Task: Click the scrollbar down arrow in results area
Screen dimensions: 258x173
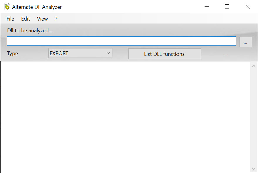Action: point(254,169)
